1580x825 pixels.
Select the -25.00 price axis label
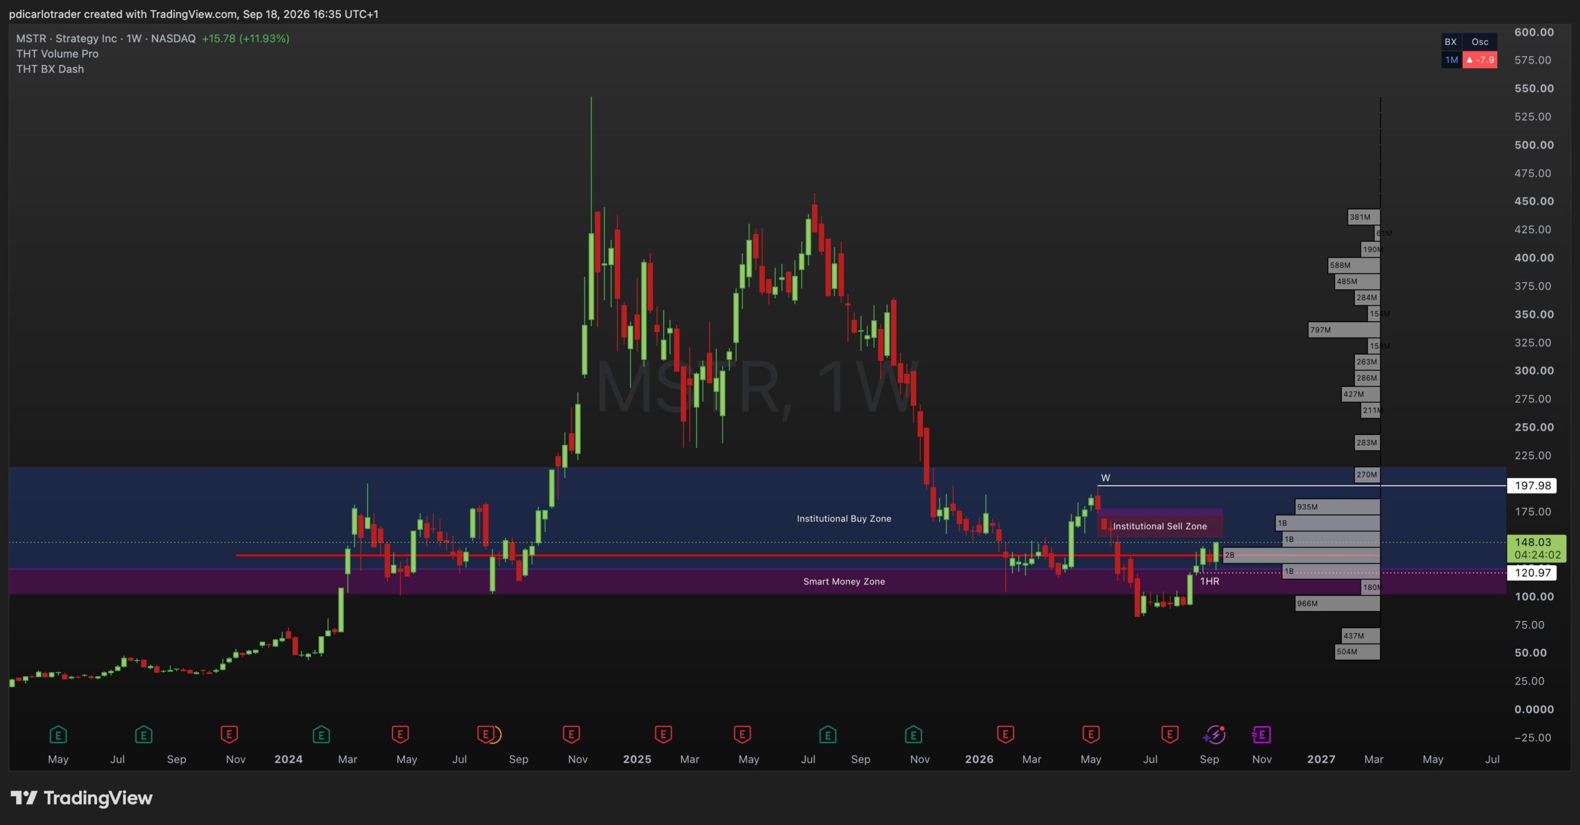tap(1532, 737)
